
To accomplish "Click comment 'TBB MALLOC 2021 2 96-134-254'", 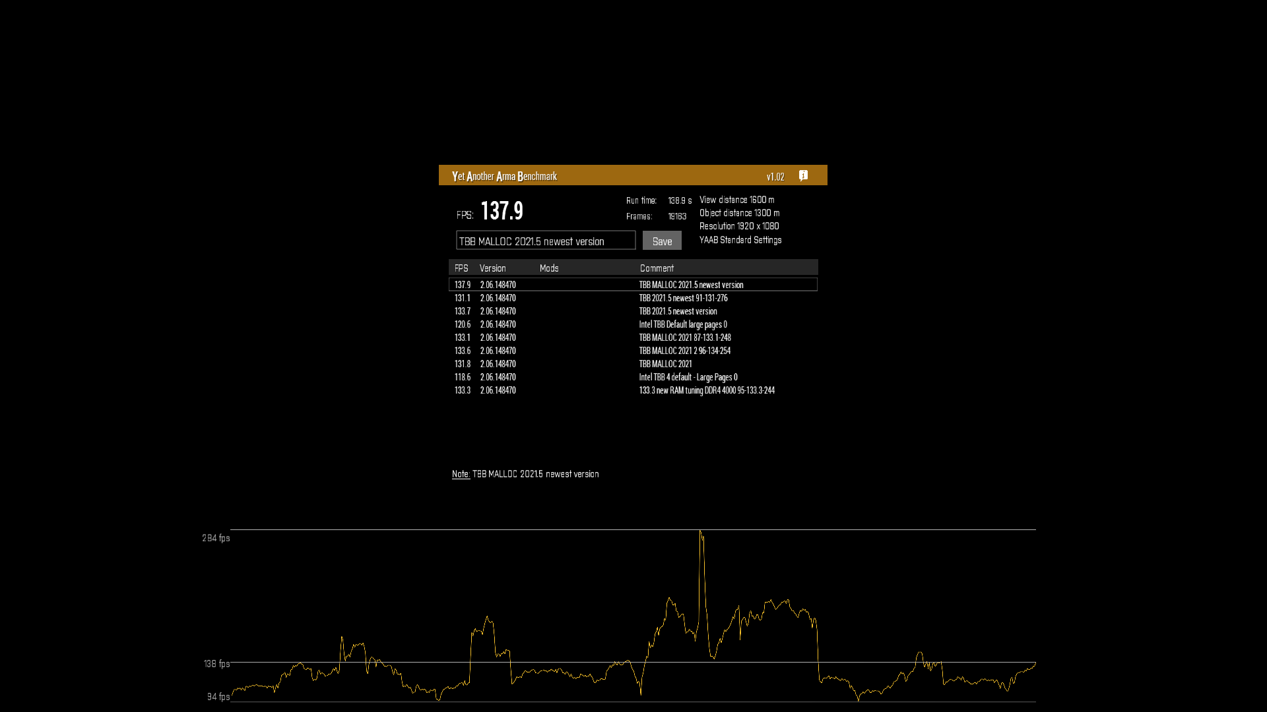I will tap(685, 351).
